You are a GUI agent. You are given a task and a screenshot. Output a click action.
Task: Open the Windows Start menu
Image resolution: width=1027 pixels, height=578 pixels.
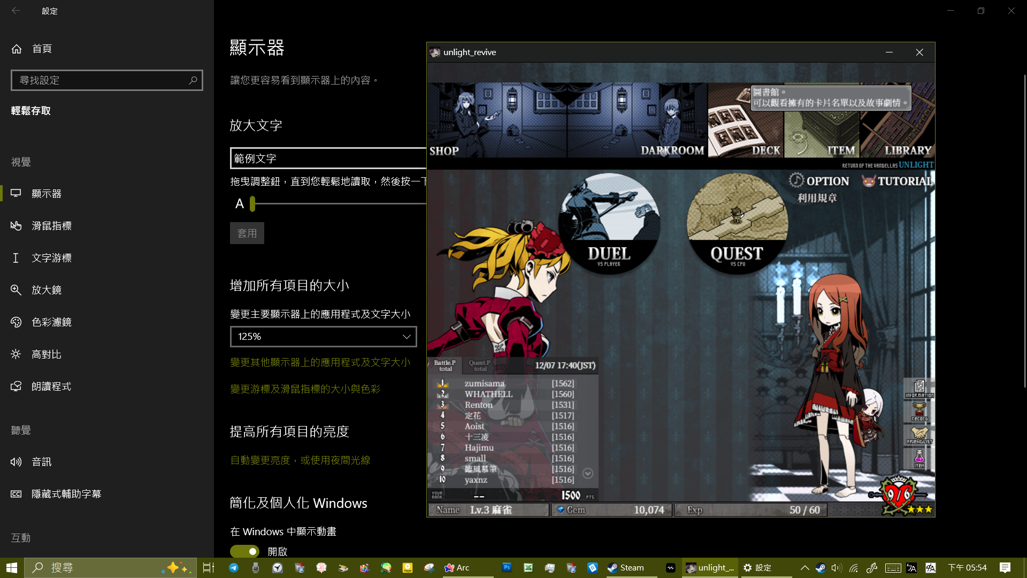coord(12,568)
